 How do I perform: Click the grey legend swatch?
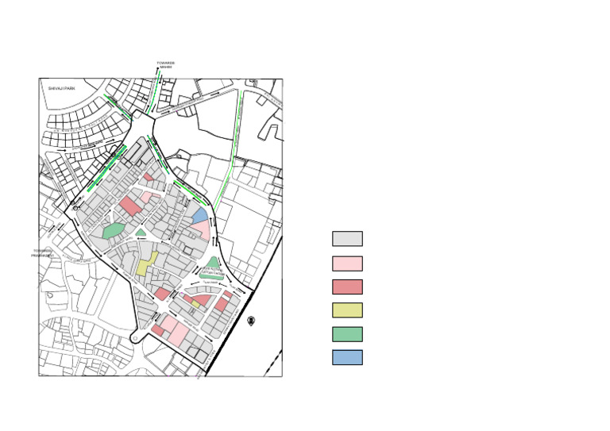point(347,239)
